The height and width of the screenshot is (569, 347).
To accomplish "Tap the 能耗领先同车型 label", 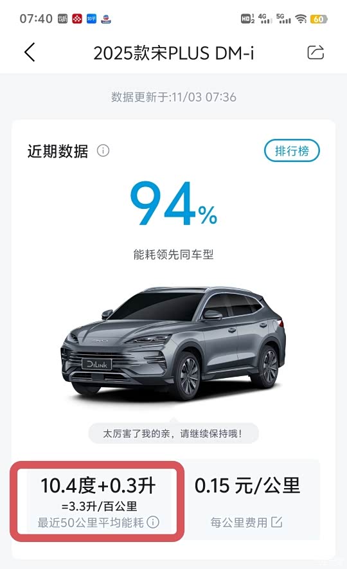I will coord(173,255).
